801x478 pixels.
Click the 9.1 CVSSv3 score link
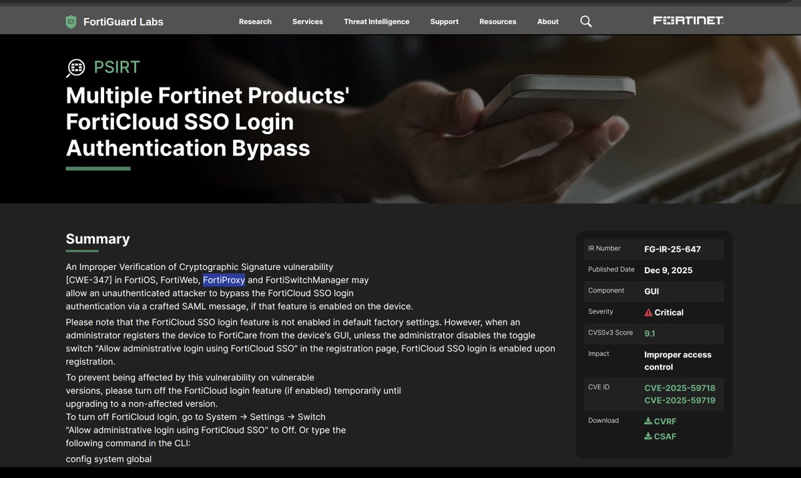649,333
